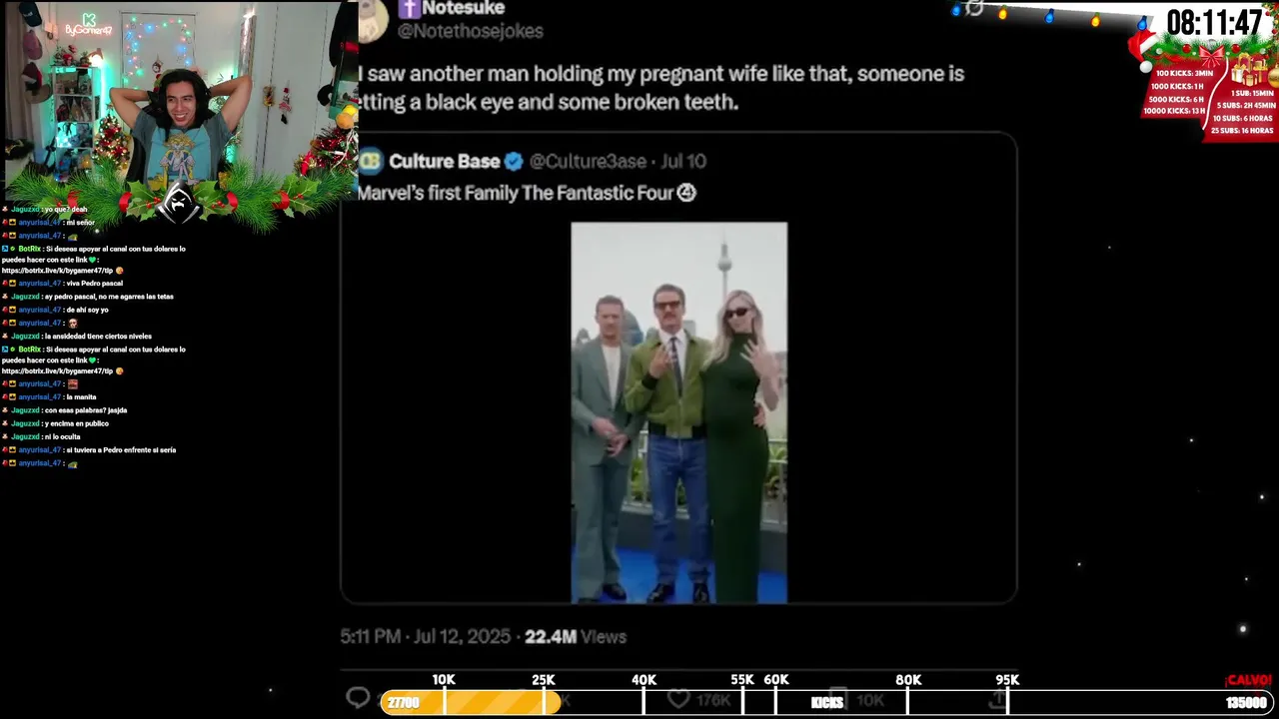Click the 80K milestone marker on the goal bar
The image size is (1279, 719).
(908, 679)
